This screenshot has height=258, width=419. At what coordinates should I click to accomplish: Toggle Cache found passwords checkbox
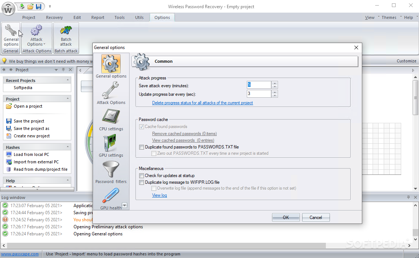pos(142,127)
